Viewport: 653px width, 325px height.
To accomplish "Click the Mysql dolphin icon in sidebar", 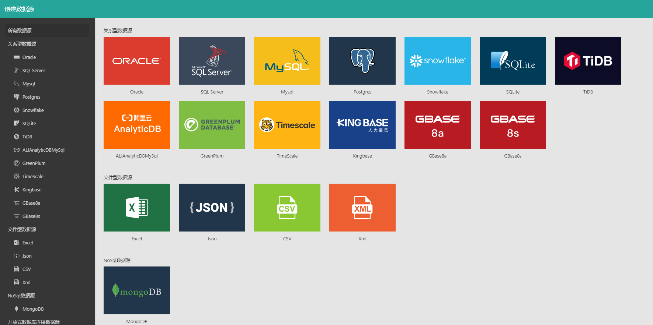I will click(17, 84).
